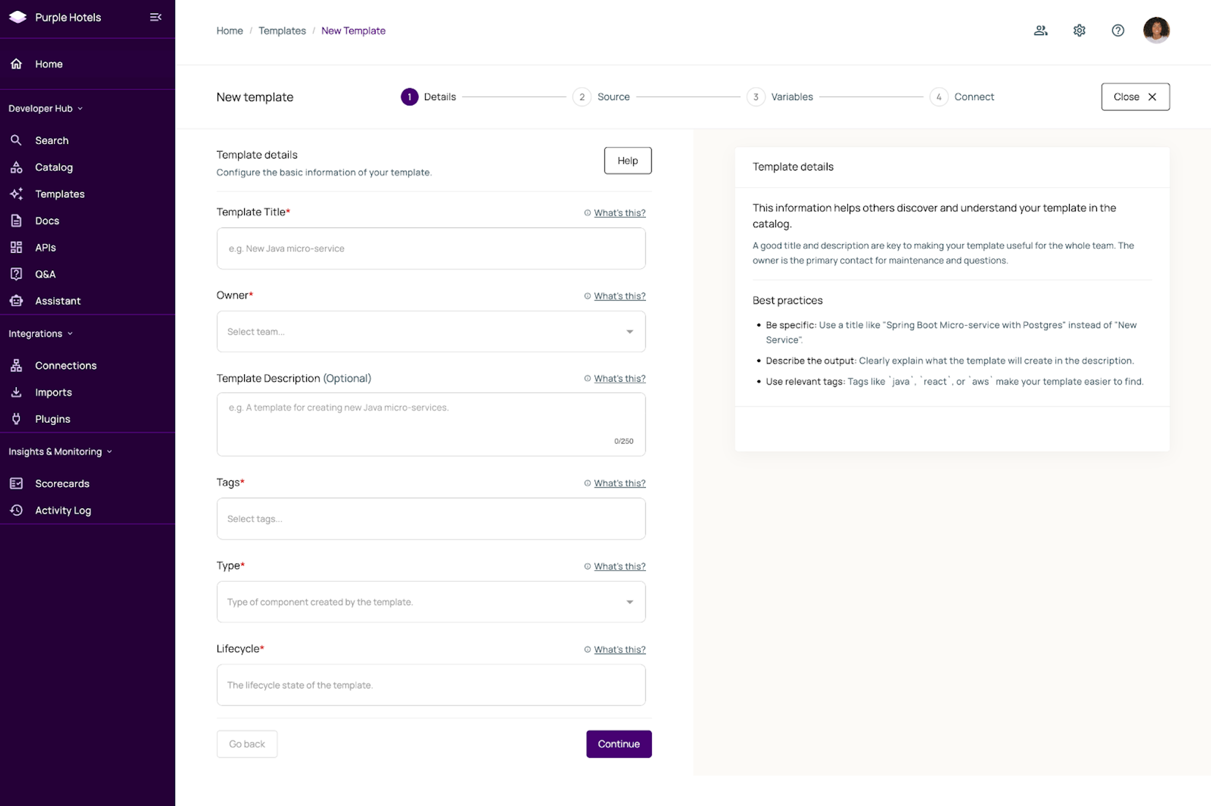
Task: Open Assistant in the sidebar menu
Action: click(87, 300)
